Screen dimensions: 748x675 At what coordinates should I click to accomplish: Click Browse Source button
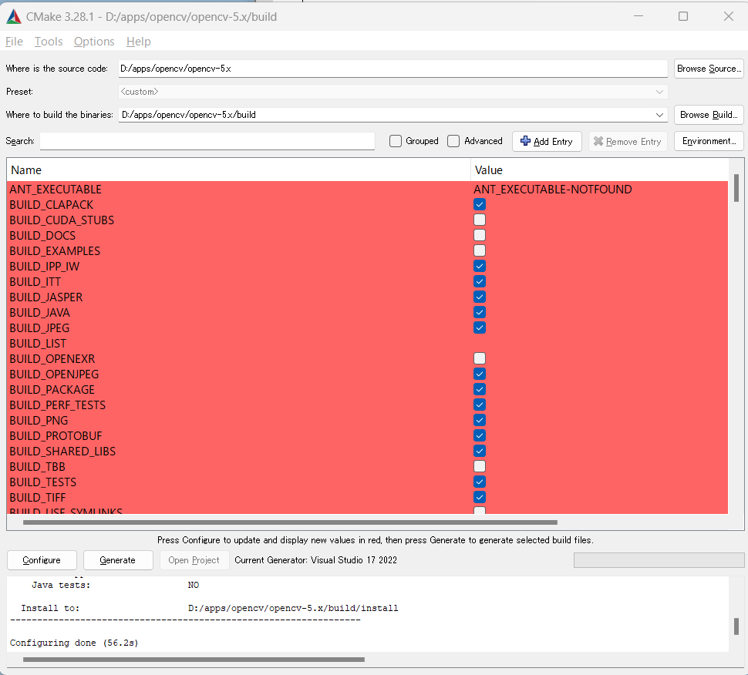coord(709,69)
